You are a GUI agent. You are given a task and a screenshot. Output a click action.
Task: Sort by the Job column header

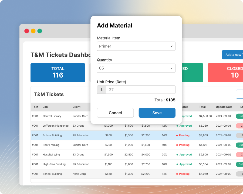tap(45, 107)
